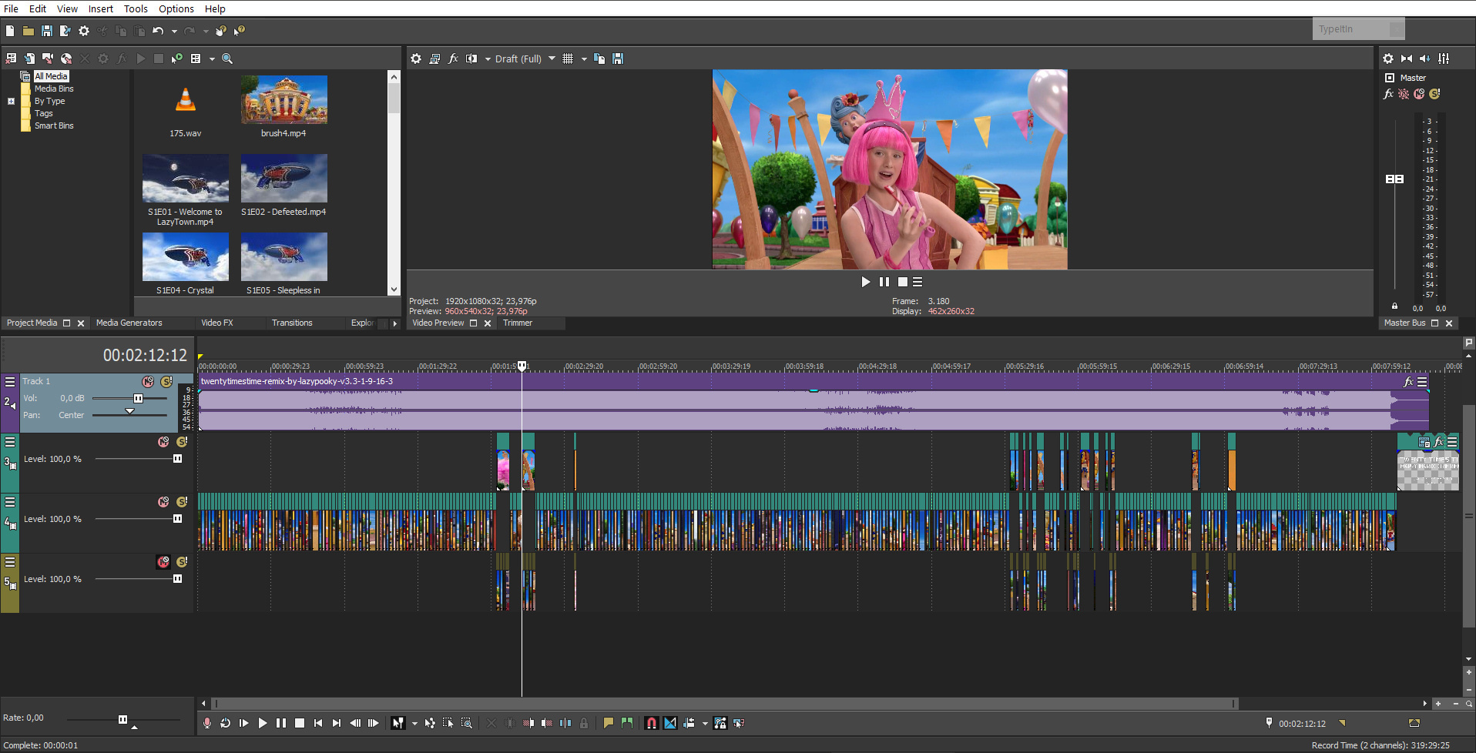Screen dimensions: 1476x753
Task: Open the Normal Edit tool dropdown arrow
Action: coord(414,724)
